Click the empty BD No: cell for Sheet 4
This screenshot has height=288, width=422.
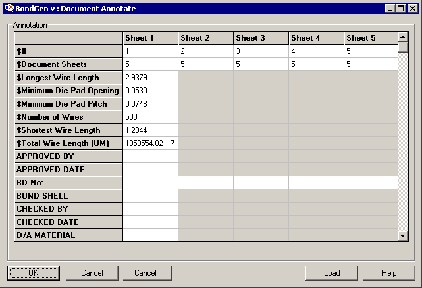coord(316,183)
